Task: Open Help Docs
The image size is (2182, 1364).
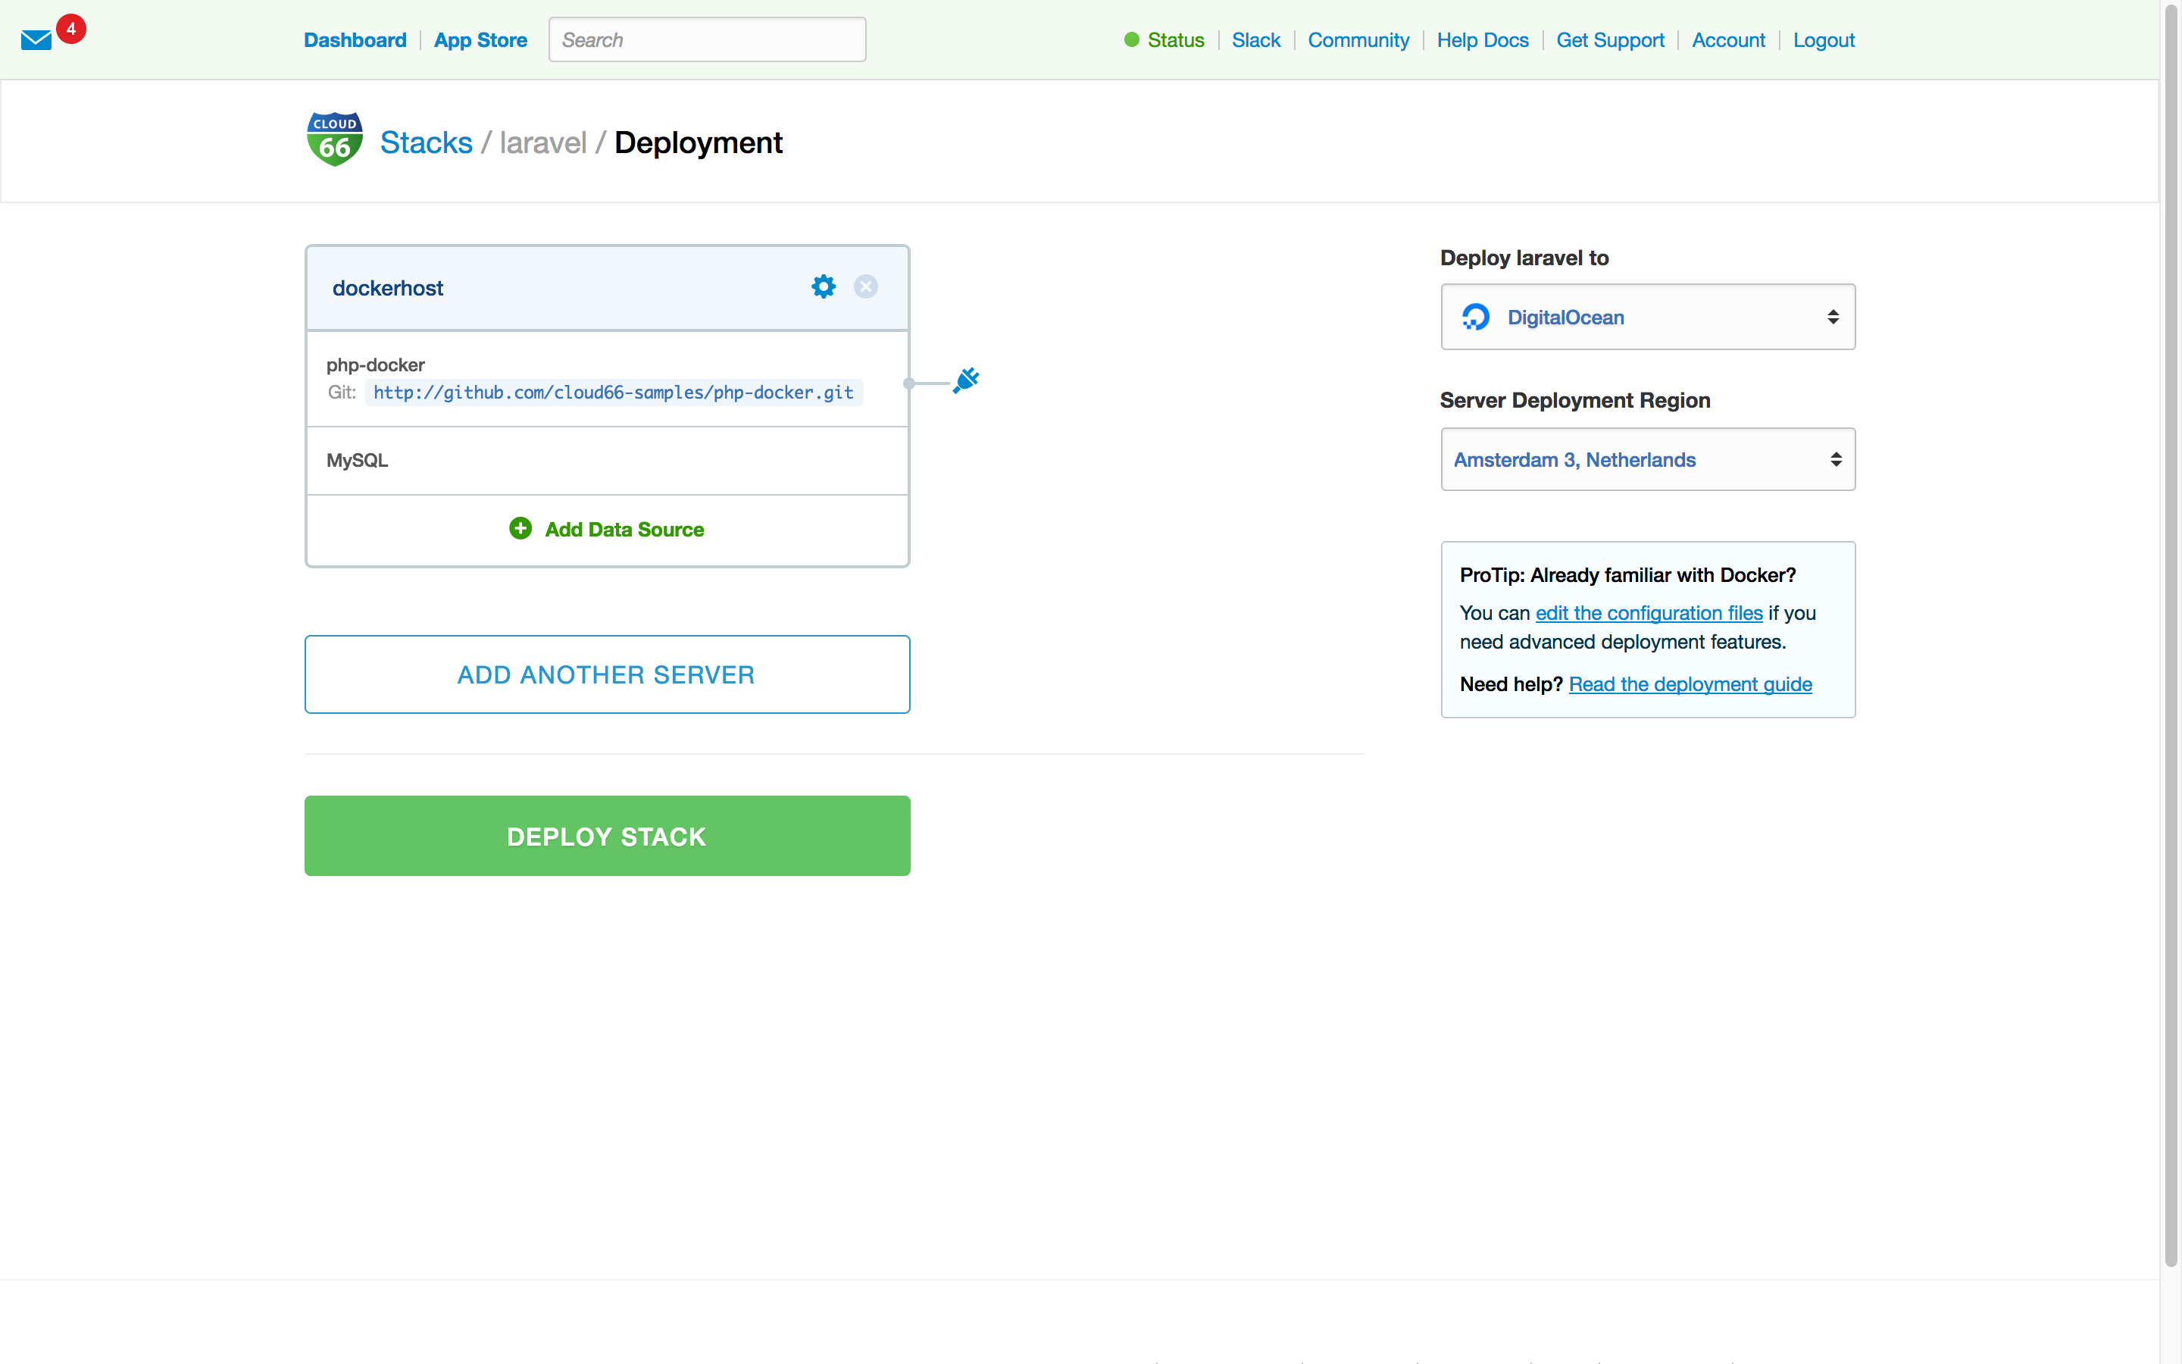Action: [1482, 39]
